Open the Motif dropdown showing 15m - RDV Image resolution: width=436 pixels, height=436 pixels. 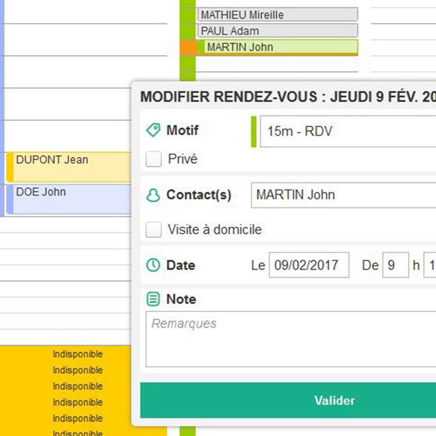coord(348,131)
